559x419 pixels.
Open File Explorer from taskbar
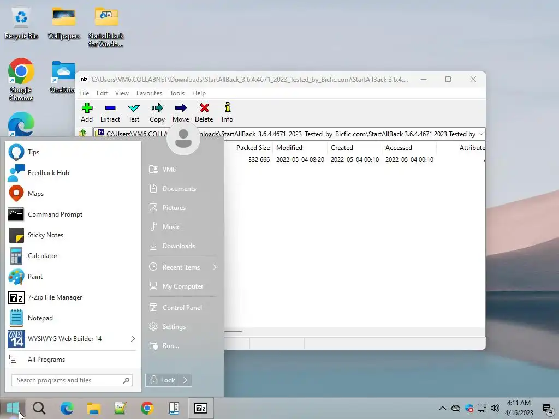click(x=93, y=408)
